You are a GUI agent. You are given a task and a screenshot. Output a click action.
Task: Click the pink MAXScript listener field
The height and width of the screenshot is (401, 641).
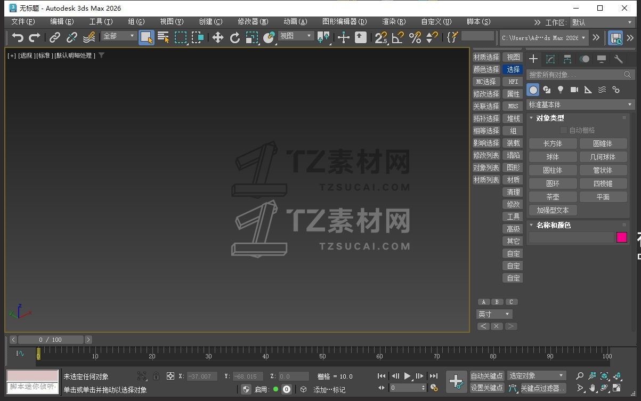[32, 375]
